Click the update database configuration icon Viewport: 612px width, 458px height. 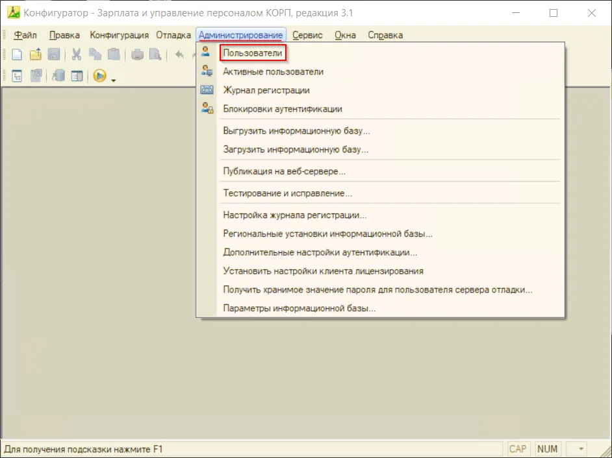point(58,76)
